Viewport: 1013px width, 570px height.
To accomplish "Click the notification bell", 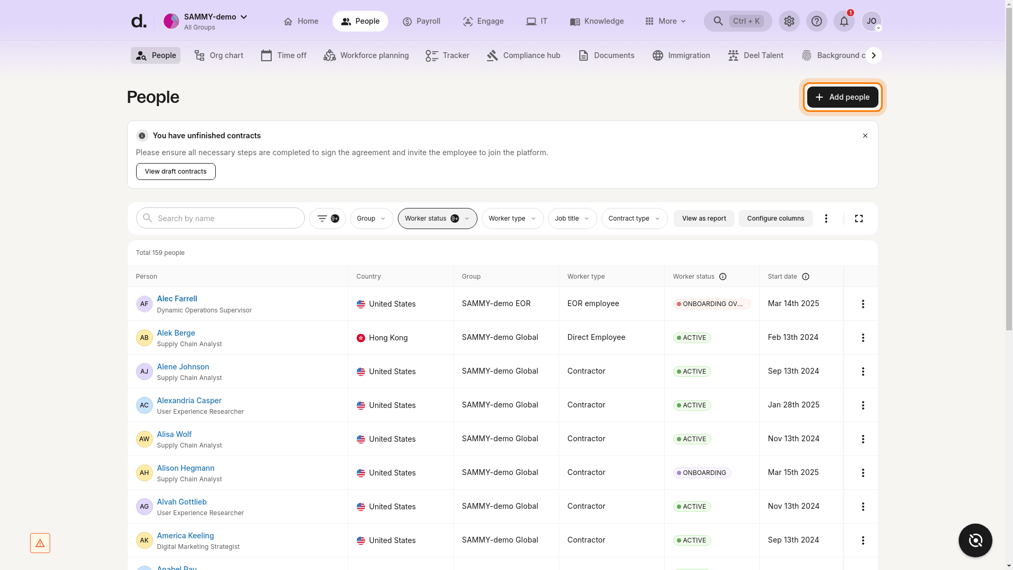I will tap(844, 21).
